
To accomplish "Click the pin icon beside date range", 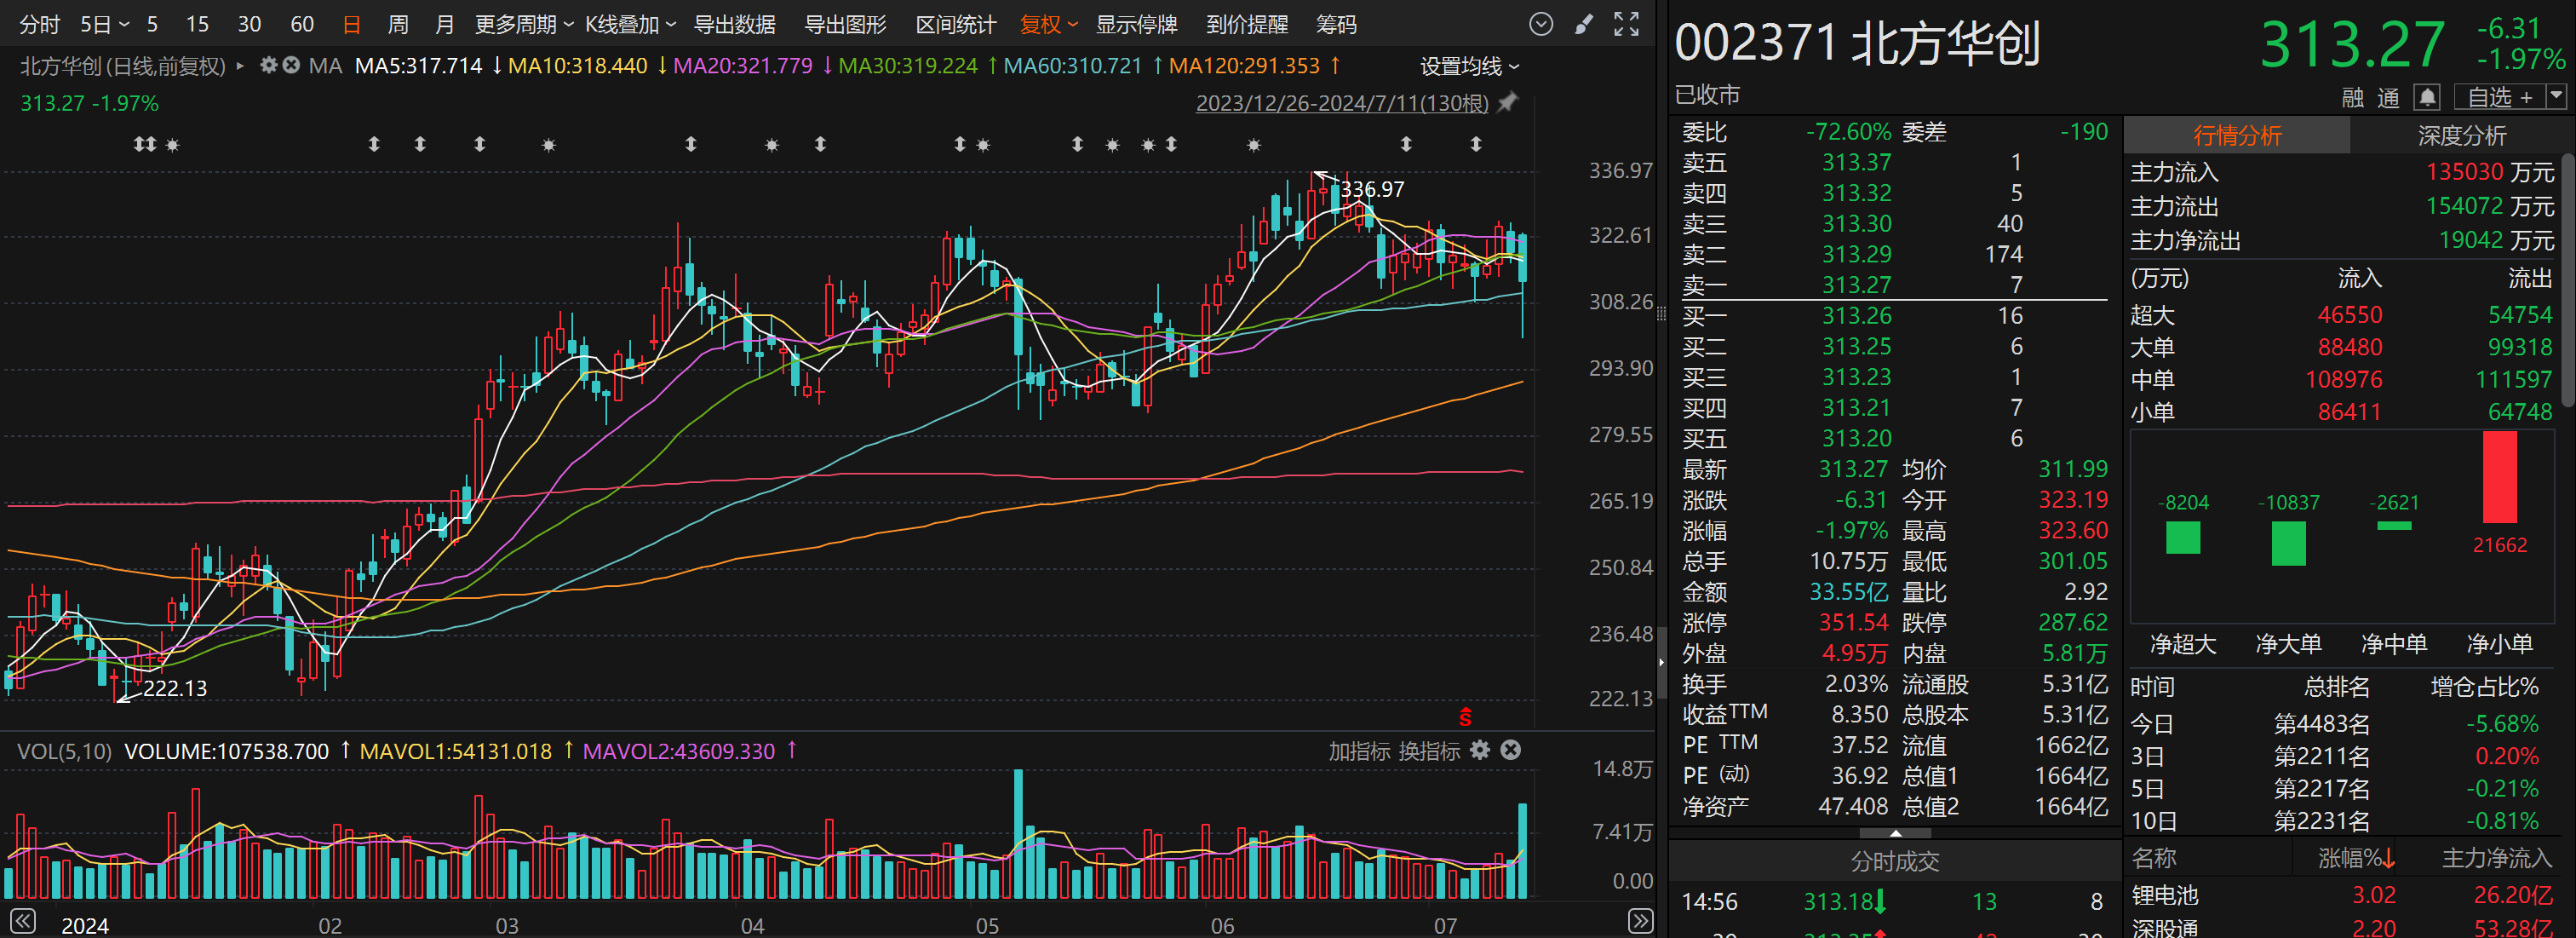I will [1507, 102].
